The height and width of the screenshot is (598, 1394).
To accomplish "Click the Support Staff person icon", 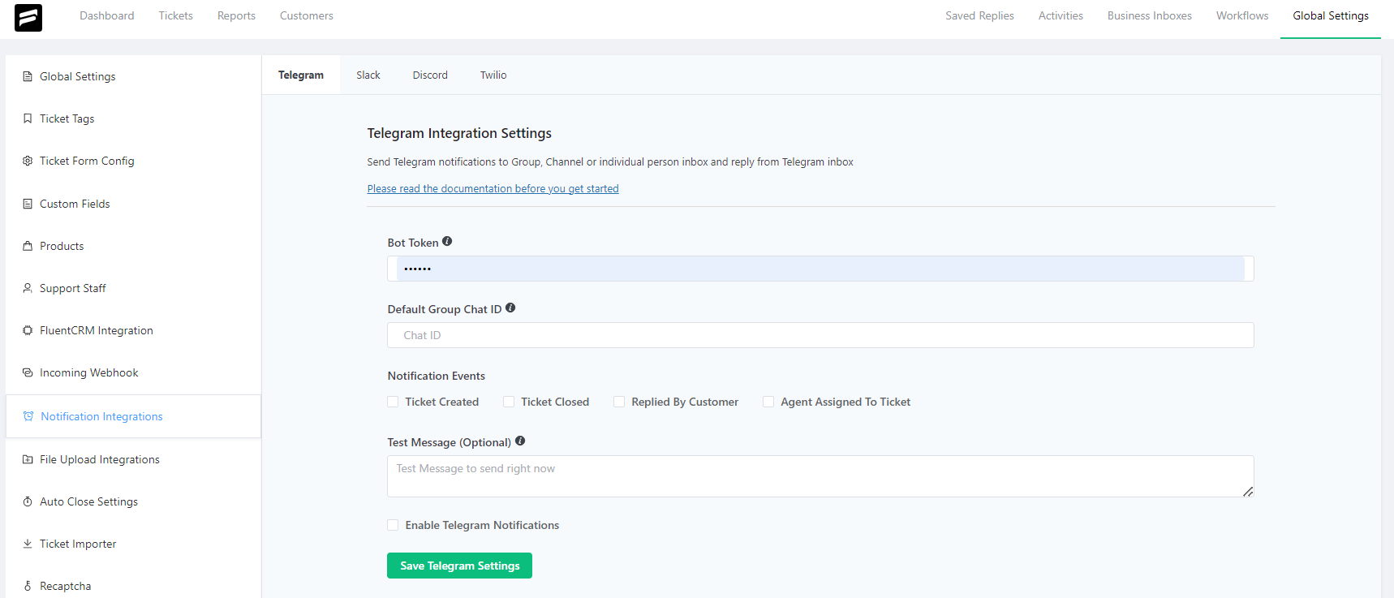I will (28, 288).
